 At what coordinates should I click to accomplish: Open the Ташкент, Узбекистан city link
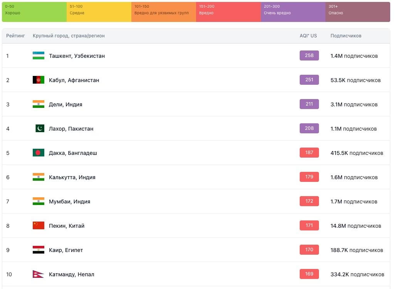[x=77, y=56]
